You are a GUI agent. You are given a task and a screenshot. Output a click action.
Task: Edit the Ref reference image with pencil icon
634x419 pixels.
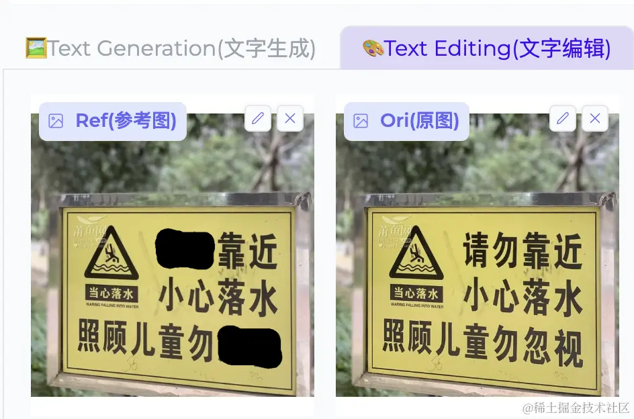258,118
